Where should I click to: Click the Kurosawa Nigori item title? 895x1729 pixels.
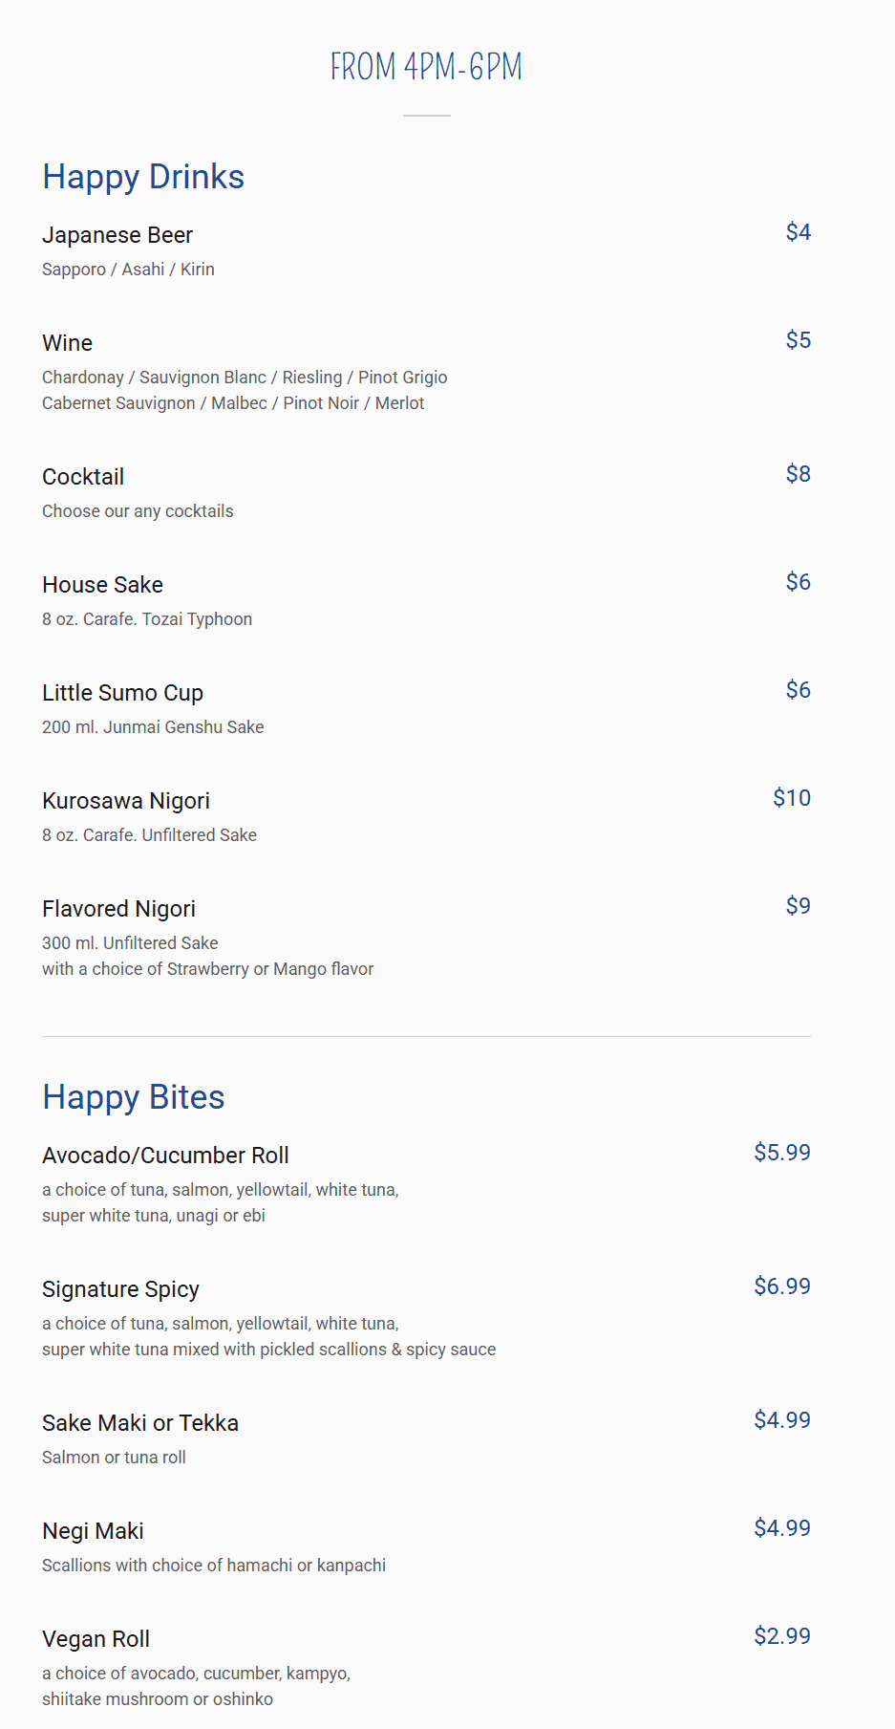point(126,801)
